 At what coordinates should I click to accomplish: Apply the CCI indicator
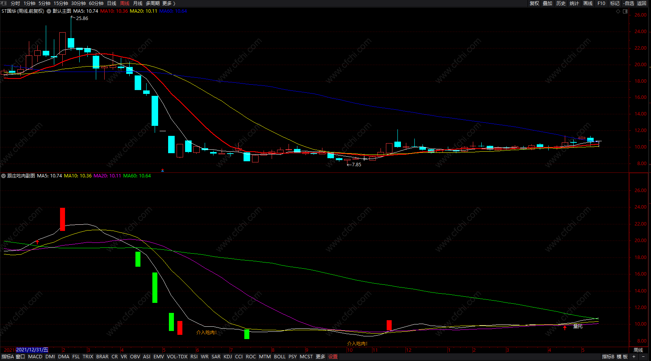(x=239, y=357)
